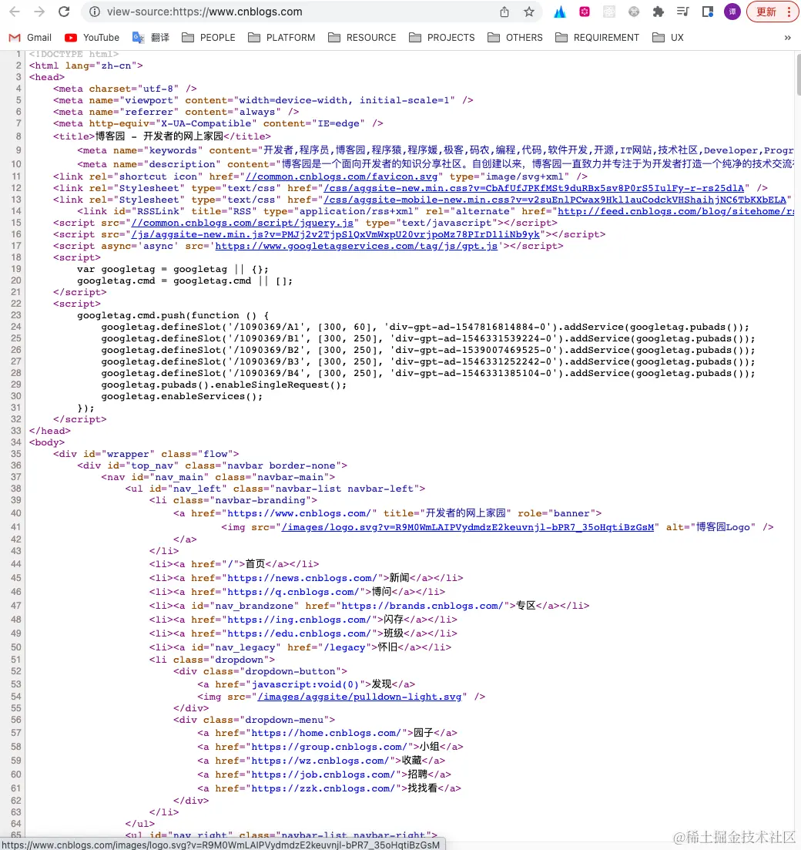Image resolution: width=801 pixels, height=850 pixels.
Task: Click the grey round extension icon
Action: [634, 12]
